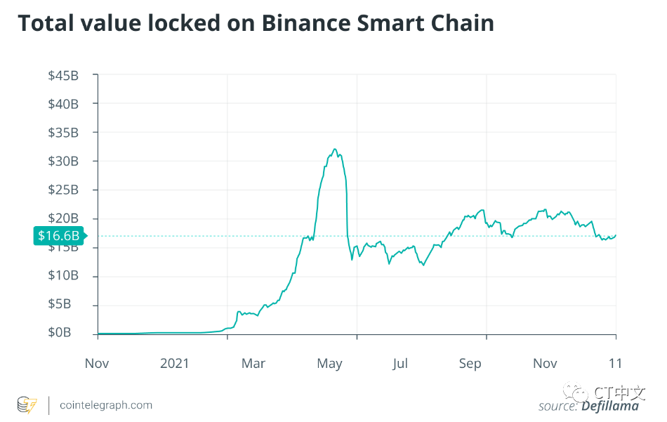Image resolution: width=667 pixels, height=422 pixels.
Task: Select the $0B y-axis label
Action: point(59,332)
